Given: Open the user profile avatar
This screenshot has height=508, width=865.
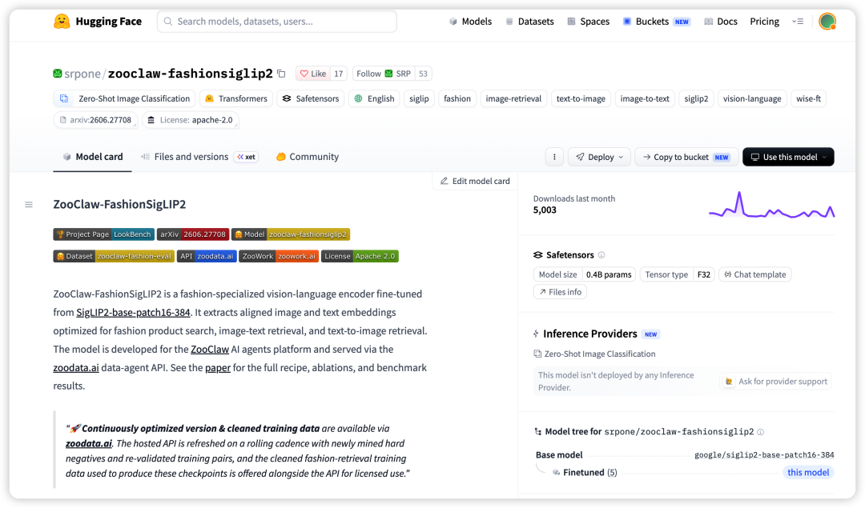Looking at the screenshot, I should [827, 22].
